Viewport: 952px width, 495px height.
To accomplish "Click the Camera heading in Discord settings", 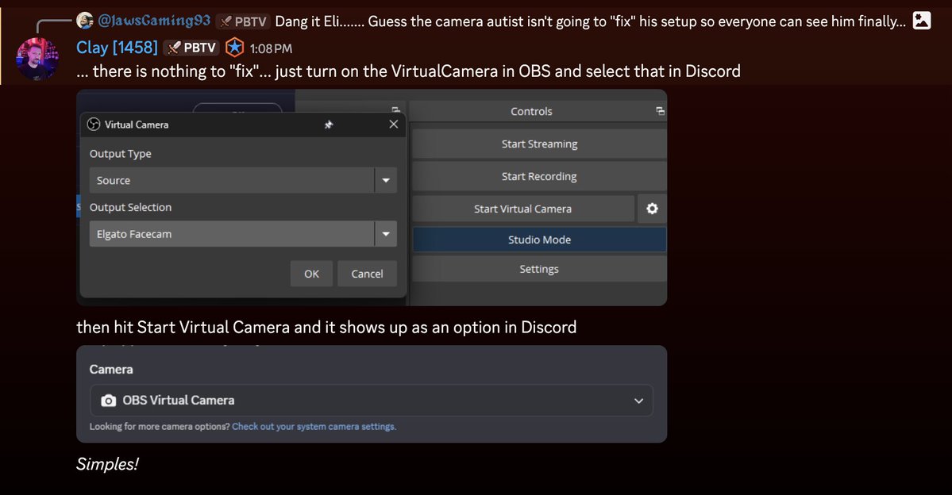I will (x=111, y=370).
